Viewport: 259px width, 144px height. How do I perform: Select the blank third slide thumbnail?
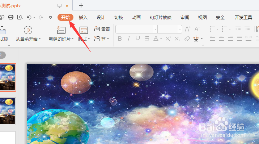tap(8, 138)
